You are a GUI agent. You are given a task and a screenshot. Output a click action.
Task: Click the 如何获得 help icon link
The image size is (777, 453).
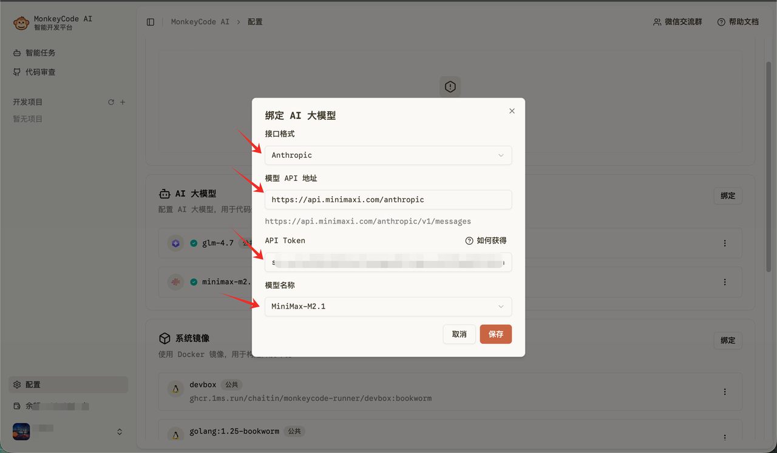point(486,240)
